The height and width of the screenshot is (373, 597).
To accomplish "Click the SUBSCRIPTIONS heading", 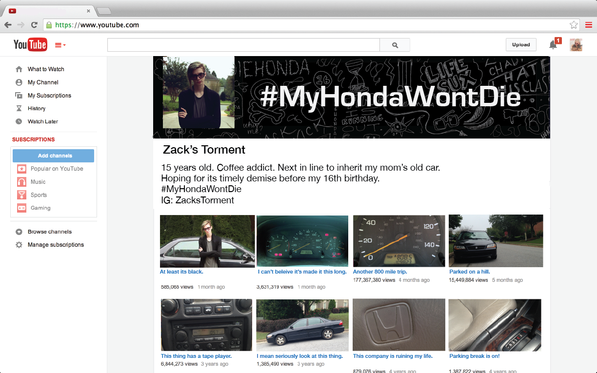I will point(34,139).
